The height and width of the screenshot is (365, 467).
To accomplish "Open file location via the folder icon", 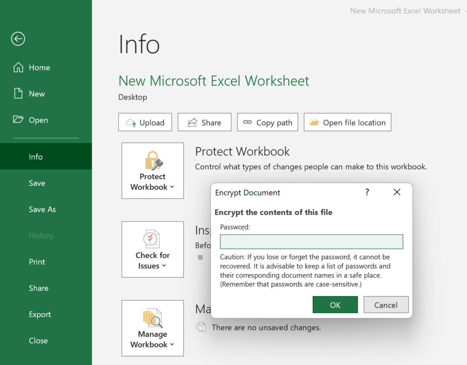I will [x=314, y=122].
